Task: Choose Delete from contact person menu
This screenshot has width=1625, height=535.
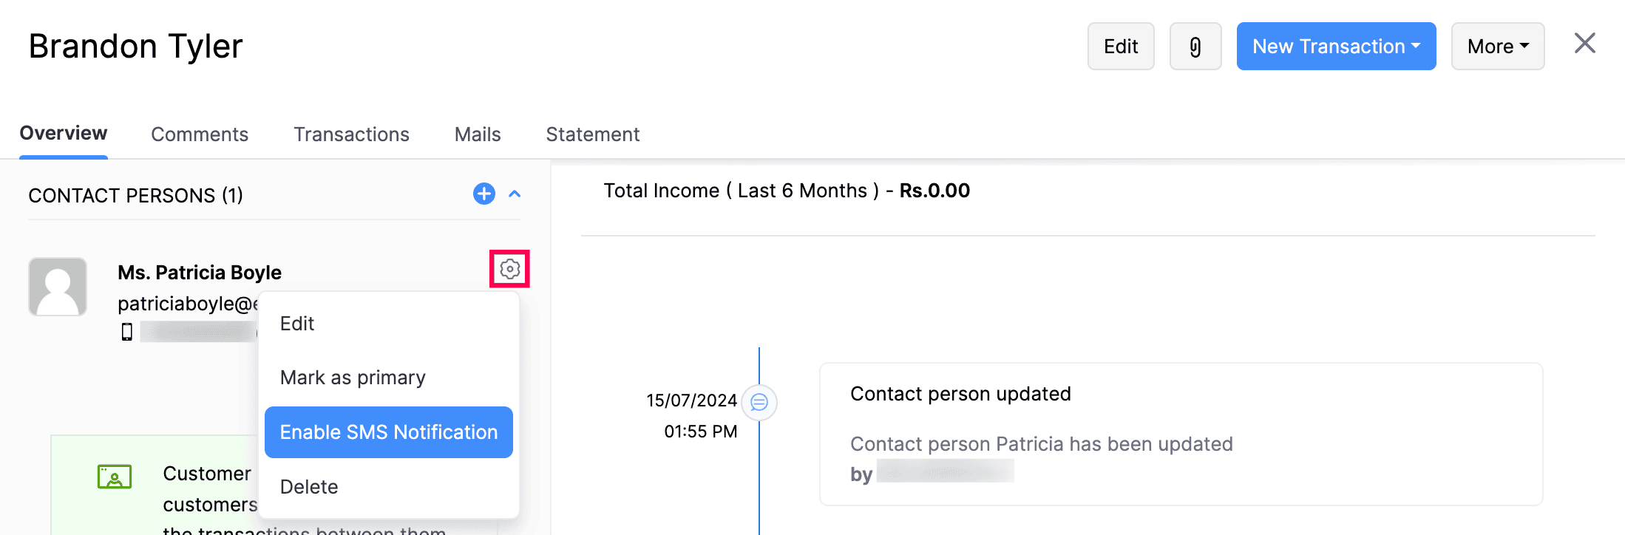Action: coord(309,487)
